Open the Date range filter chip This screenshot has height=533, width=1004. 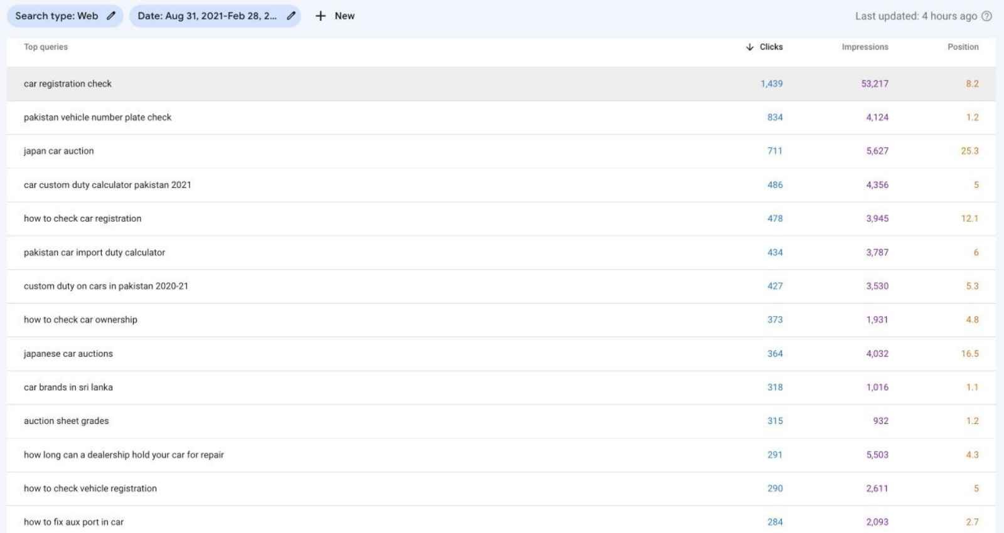coord(207,16)
